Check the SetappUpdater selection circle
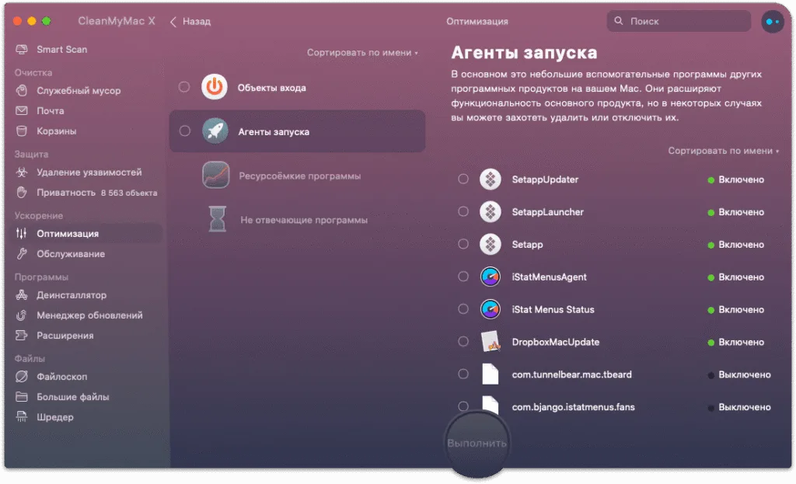 [x=463, y=179]
